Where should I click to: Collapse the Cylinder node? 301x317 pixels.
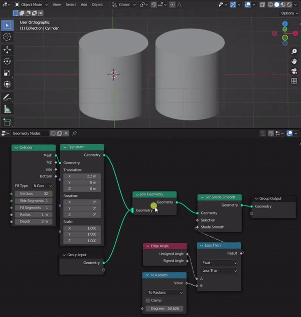click(16, 148)
